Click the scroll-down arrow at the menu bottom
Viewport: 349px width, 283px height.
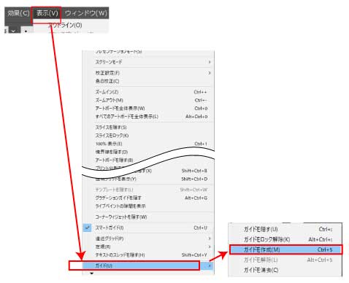pos(91,274)
